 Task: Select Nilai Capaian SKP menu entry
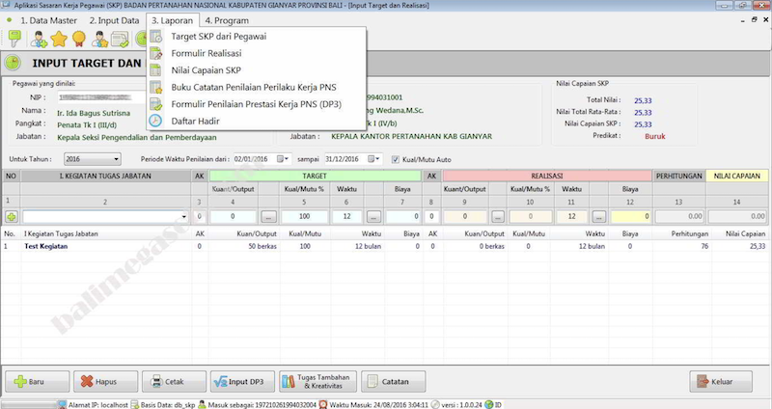[206, 70]
